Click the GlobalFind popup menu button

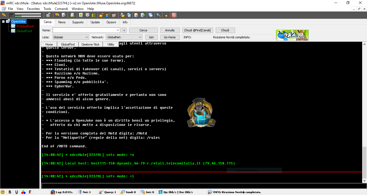pos(68,44)
